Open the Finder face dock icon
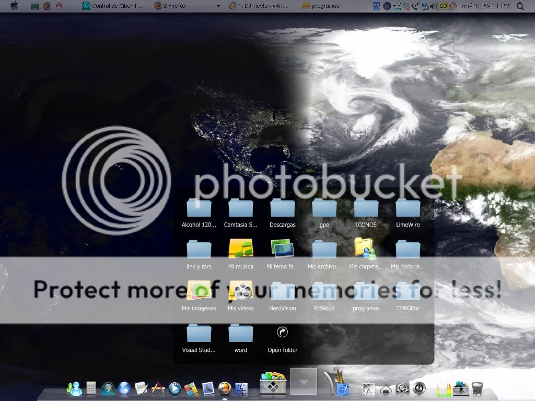Screen dimensions: 535x401 tap(241, 388)
